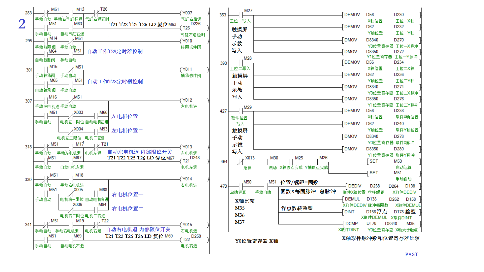Select step number 353 label
Image resolution: width=484 pixels, height=272 pixels.
[223, 15]
